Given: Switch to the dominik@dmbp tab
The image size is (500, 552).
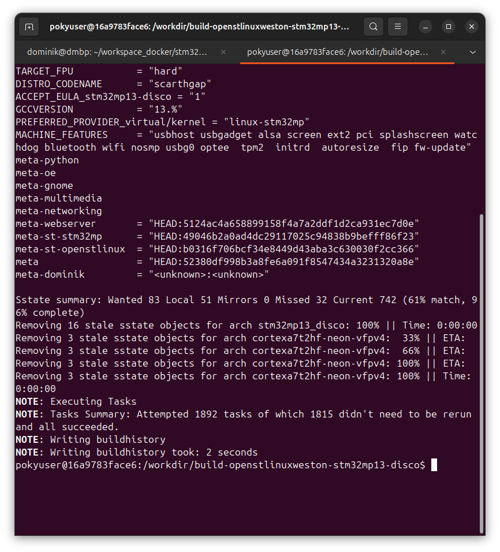Looking at the screenshot, I should coord(117,52).
